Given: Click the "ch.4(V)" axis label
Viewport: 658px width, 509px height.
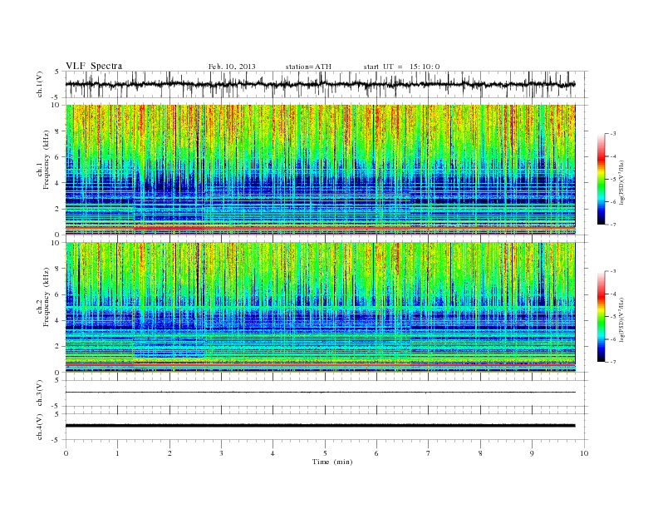Looking at the screenshot, I should click(40, 427).
